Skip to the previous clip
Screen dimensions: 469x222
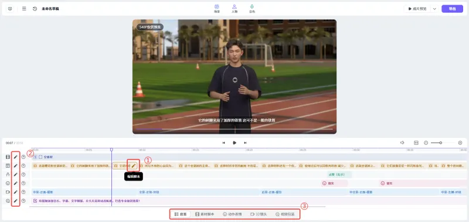click(x=223, y=143)
